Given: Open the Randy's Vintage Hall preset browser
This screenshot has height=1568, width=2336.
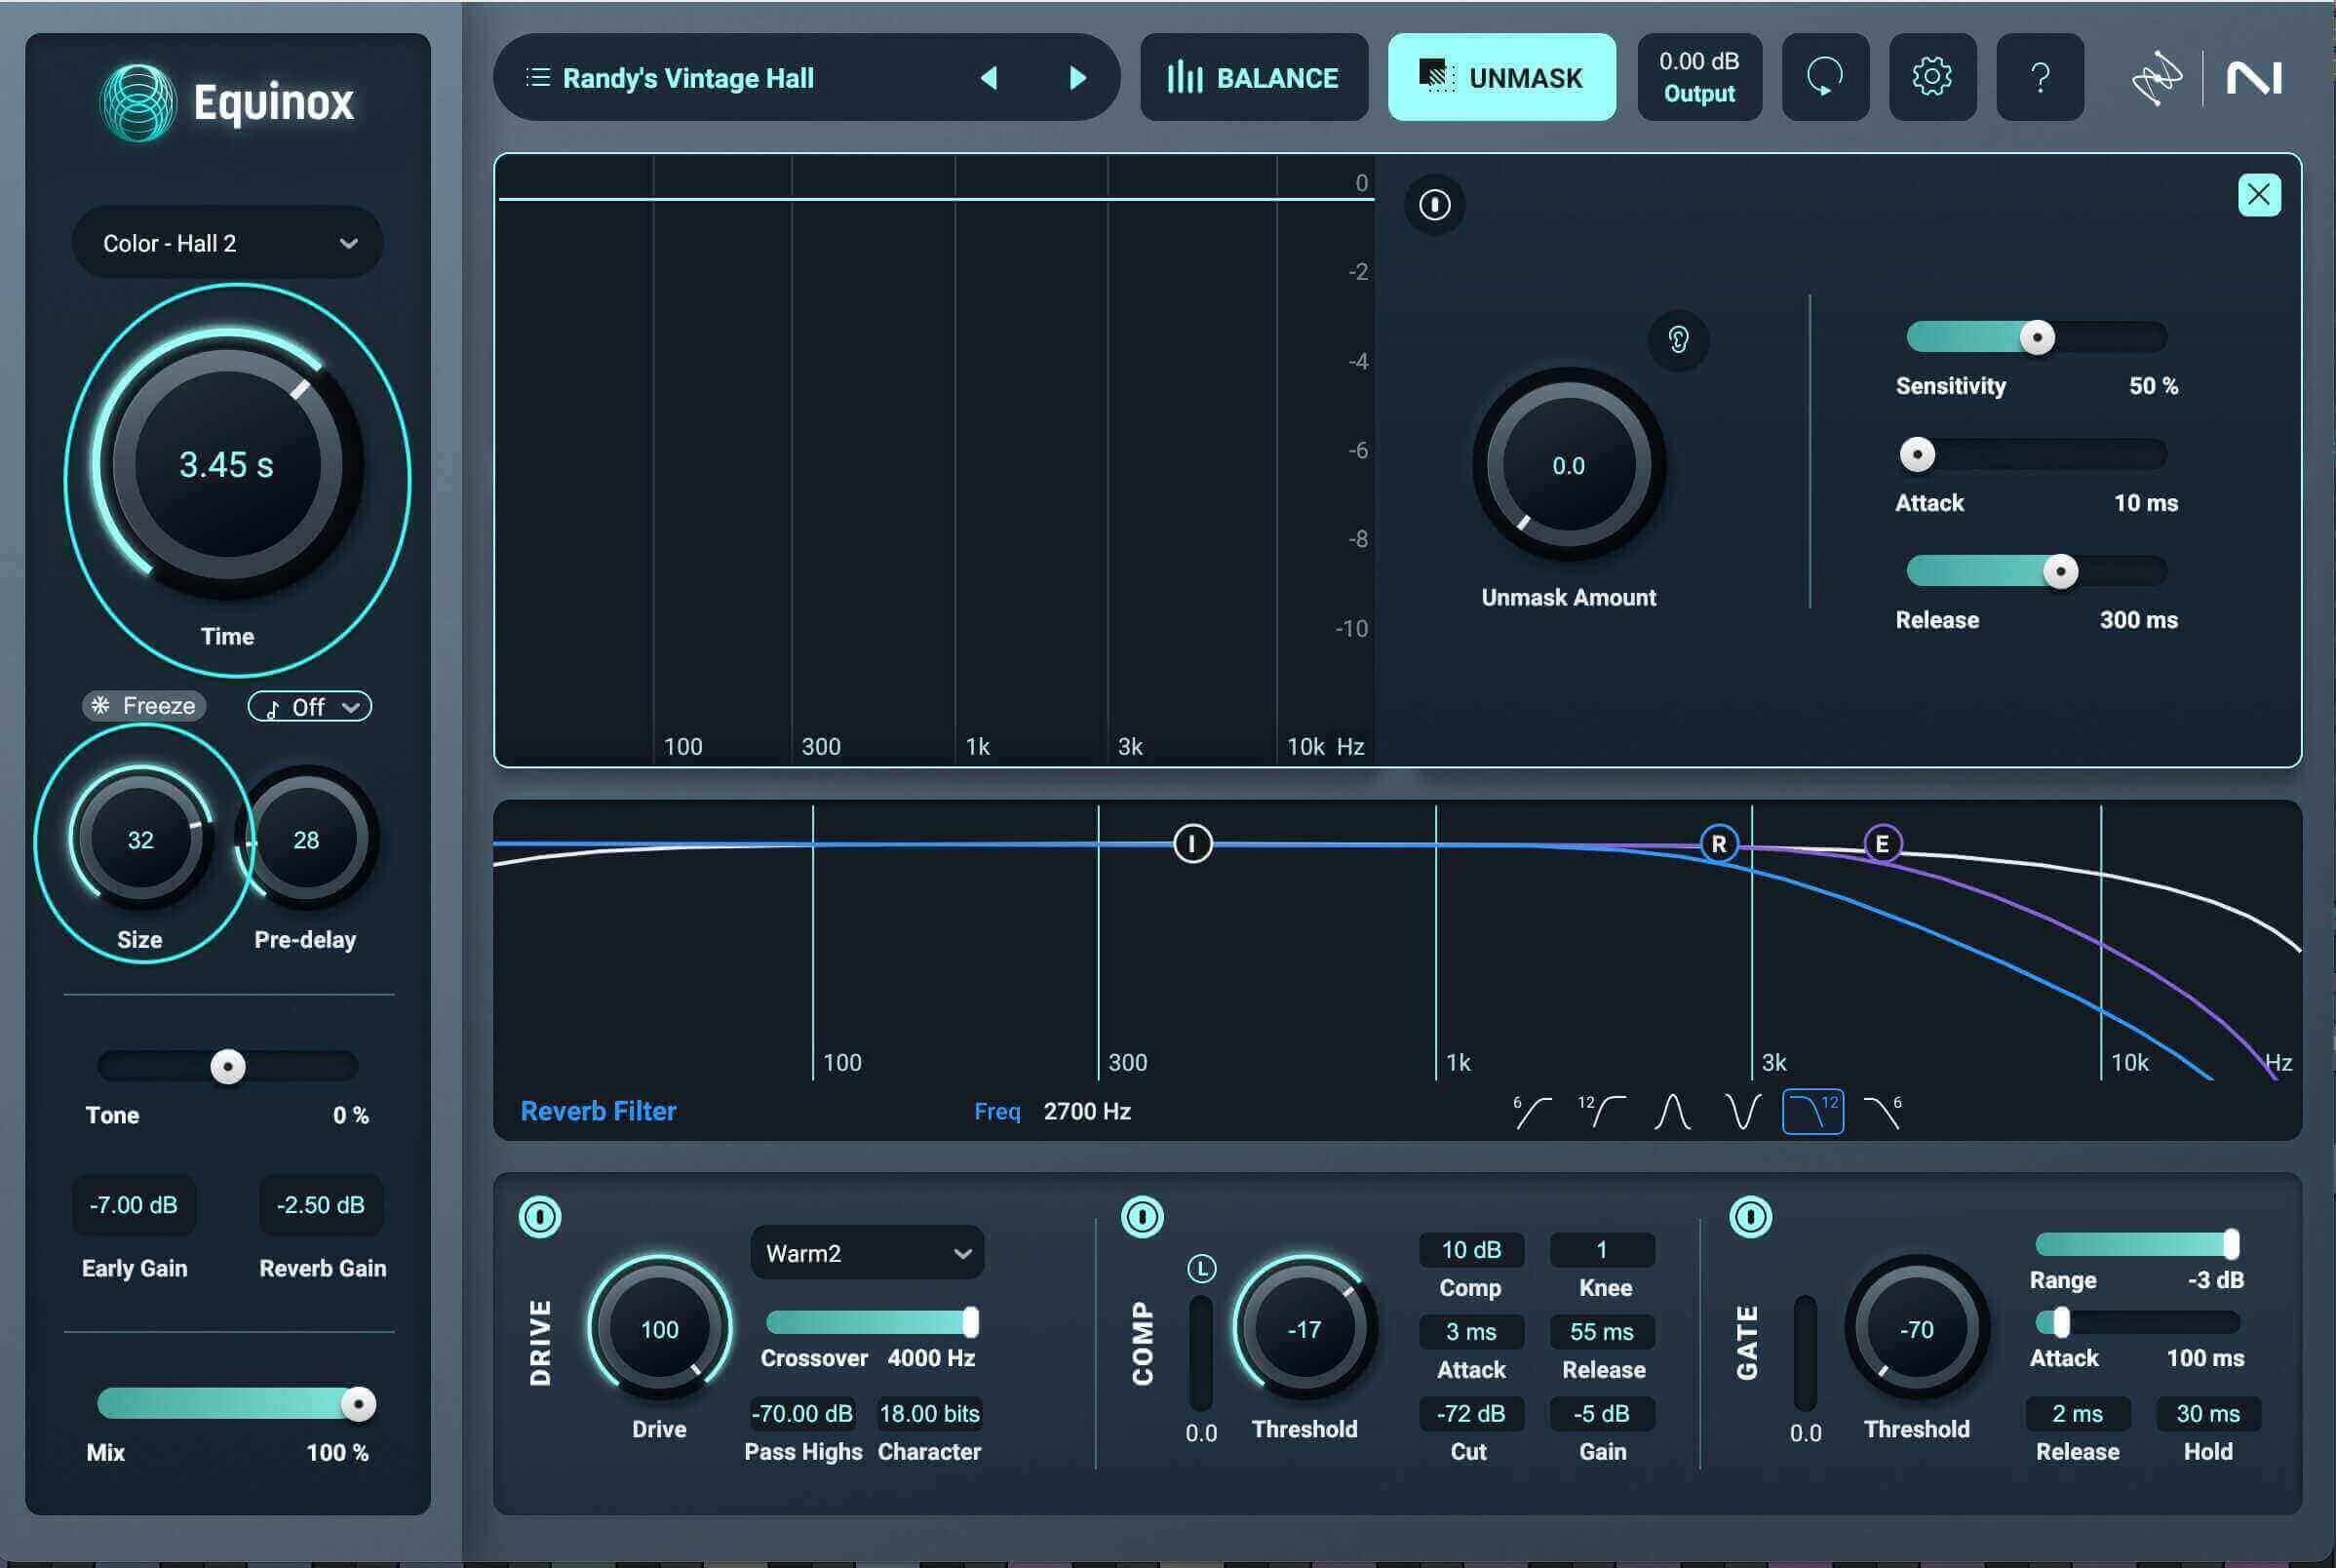Looking at the screenshot, I should coord(687,78).
